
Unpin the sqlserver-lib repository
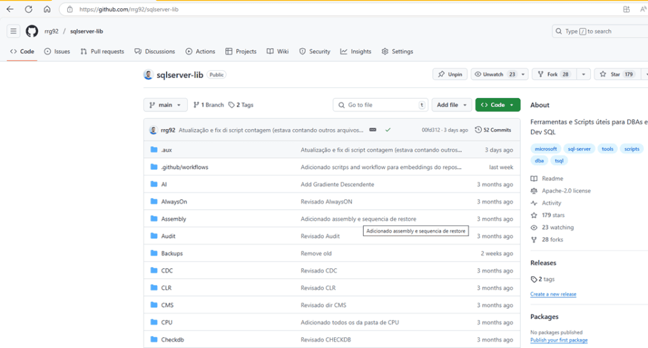pyautogui.click(x=449, y=74)
